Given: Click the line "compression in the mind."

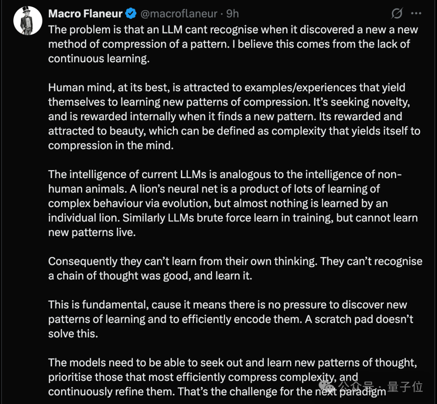Looking at the screenshot, I should 111,146.
